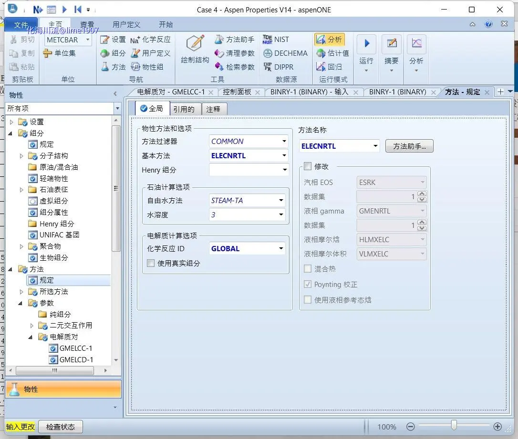
Task: Open the Henry 组分 dropdown
Action: pyautogui.click(x=284, y=170)
